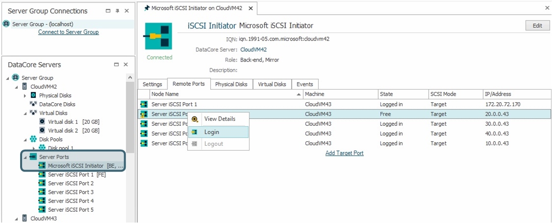Toggle float on Server Group Connections panel
Image resolution: width=552 pixels, height=223 pixels.
108,11
